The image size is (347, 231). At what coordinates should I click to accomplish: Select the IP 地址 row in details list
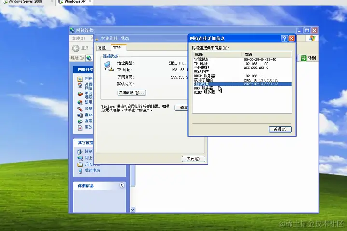[x=242, y=64]
